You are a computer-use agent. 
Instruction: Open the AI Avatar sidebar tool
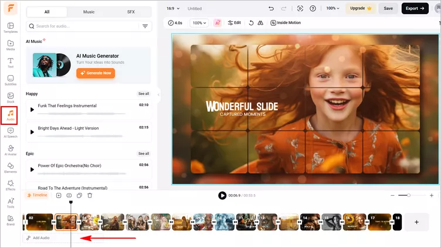click(x=11, y=150)
